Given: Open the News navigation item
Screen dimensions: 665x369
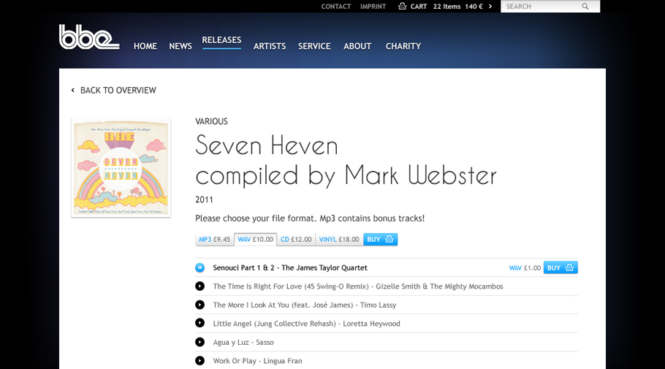Looking at the screenshot, I should click(x=180, y=46).
